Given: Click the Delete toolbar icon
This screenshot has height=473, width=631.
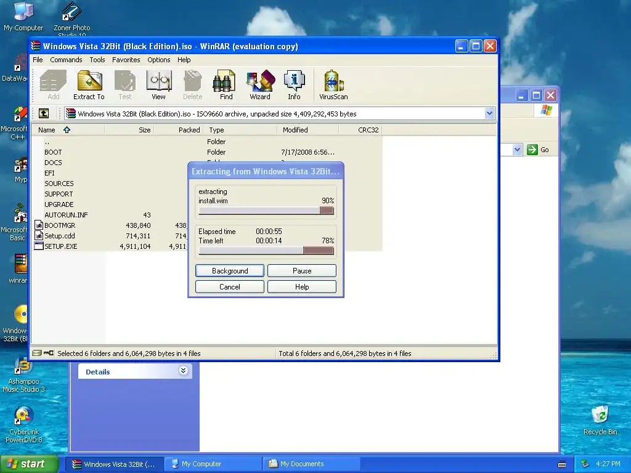Looking at the screenshot, I should [x=192, y=85].
